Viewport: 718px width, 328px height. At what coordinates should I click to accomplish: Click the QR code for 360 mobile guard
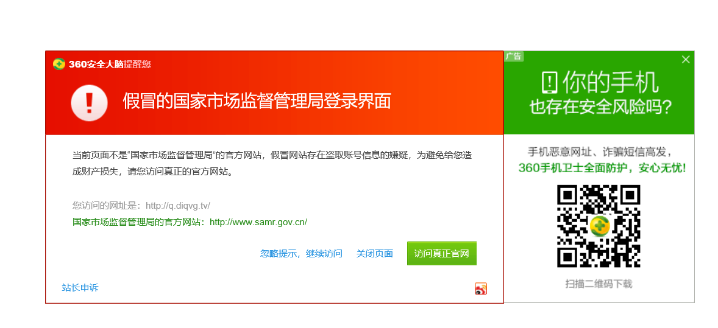click(x=599, y=226)
